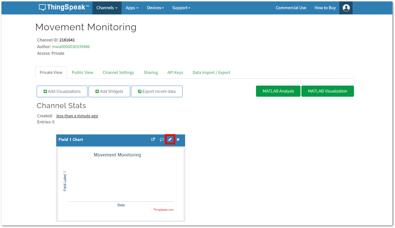
Task: Click the Add Visualizations button
Action: (62, 91)
